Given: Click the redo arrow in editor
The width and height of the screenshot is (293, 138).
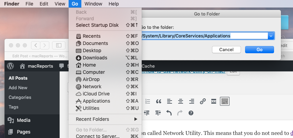Looking at the screenshot, I should [x=180, y=113].
